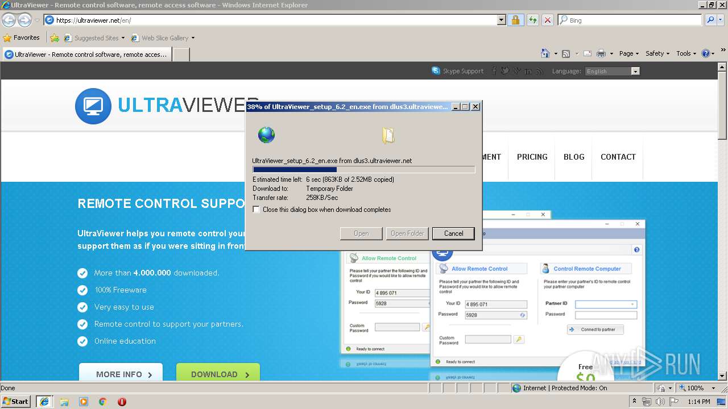Open the Home page toolbar icon

545,53
